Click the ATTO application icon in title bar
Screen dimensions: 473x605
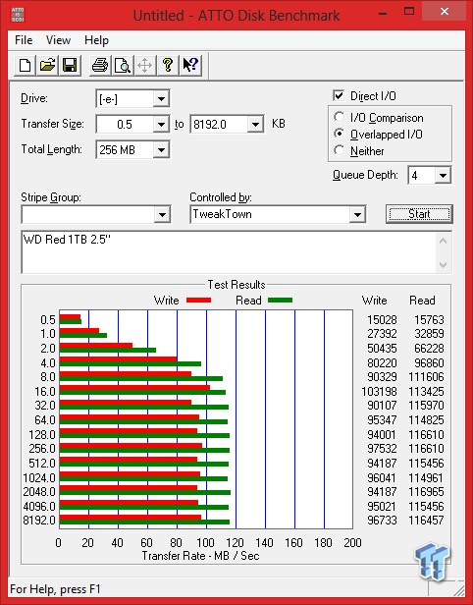pyautogui.click(x=18, y=15)
